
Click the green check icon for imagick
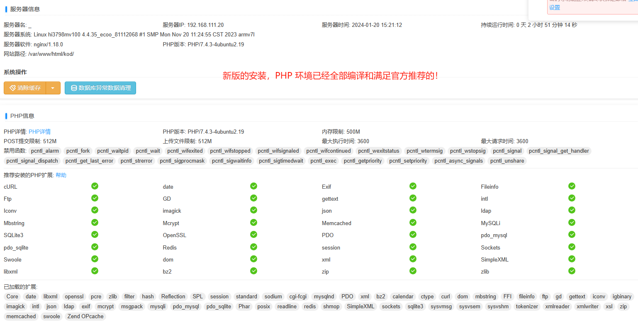[x=253, y=210]
